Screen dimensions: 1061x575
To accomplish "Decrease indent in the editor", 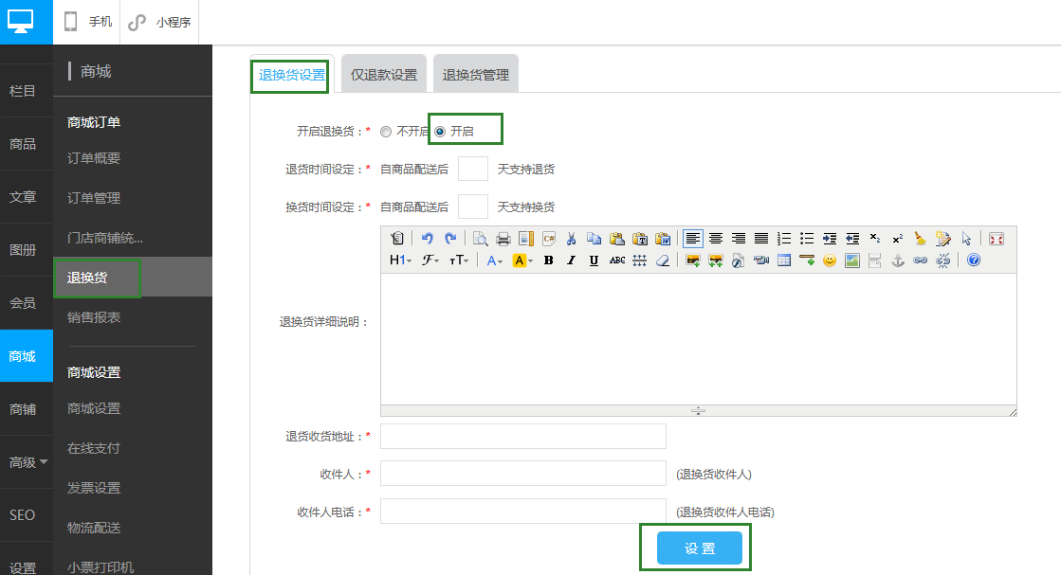I will pos(852,239).
